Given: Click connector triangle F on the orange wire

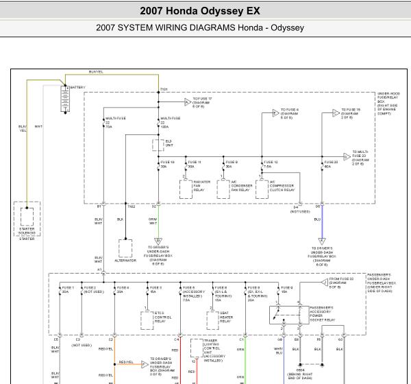Looking at the screenshot, I should click(x=145, y=365).
